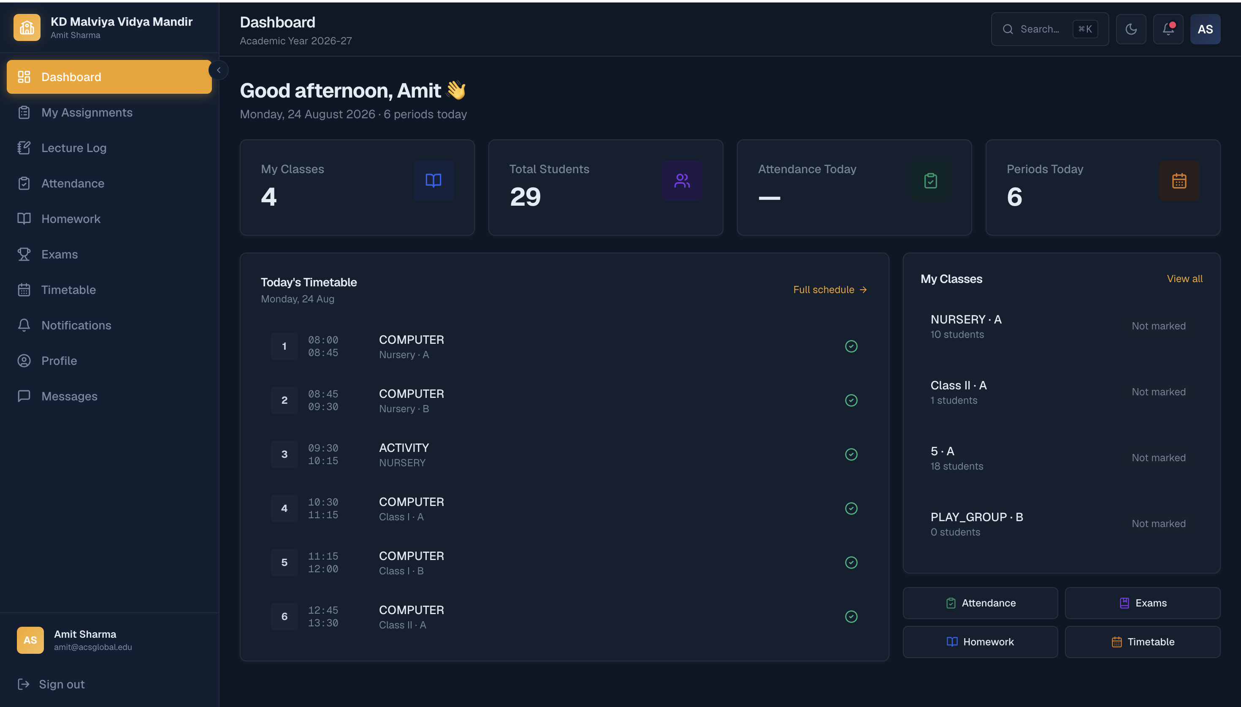Viewport: 1241px width, 707px height.
Task: Click the ⌘K shortcut badge
Action: pos(1085,29)
